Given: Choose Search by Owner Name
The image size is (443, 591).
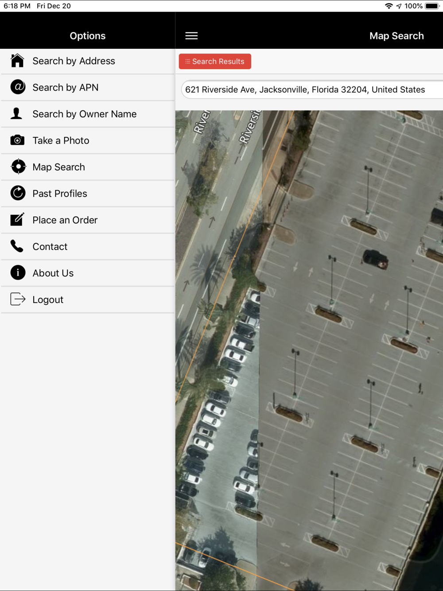Looking at the screenshot, I should tap(88, 114).
